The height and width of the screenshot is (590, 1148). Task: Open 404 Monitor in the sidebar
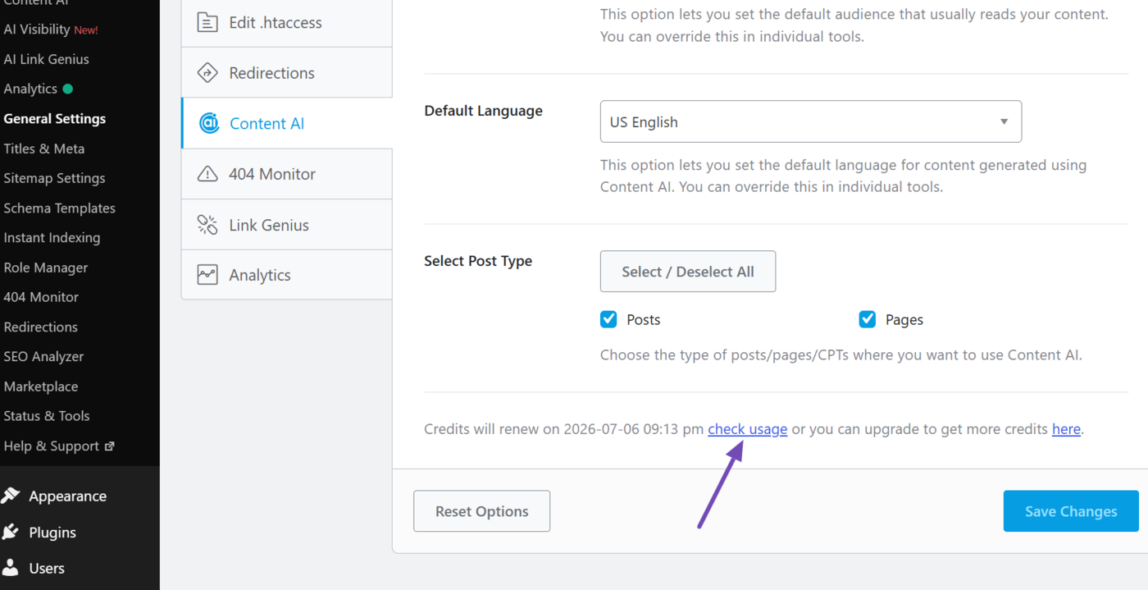(x=41, y=297)
